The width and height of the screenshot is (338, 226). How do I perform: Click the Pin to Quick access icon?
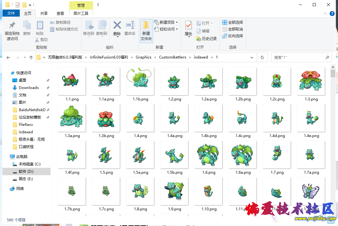click(12, 26)
